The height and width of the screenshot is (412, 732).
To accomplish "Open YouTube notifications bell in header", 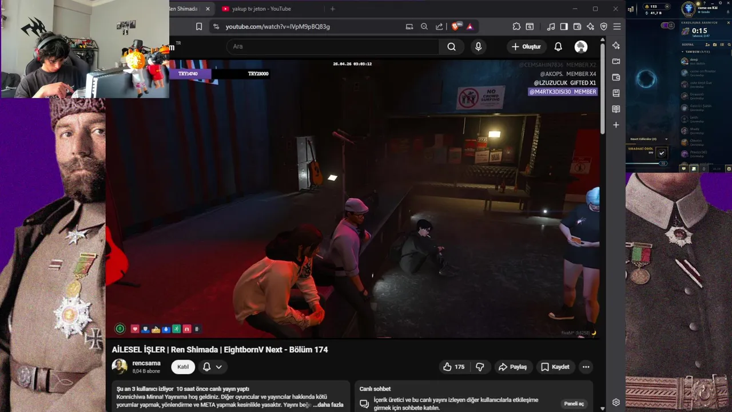I will 558,47.
